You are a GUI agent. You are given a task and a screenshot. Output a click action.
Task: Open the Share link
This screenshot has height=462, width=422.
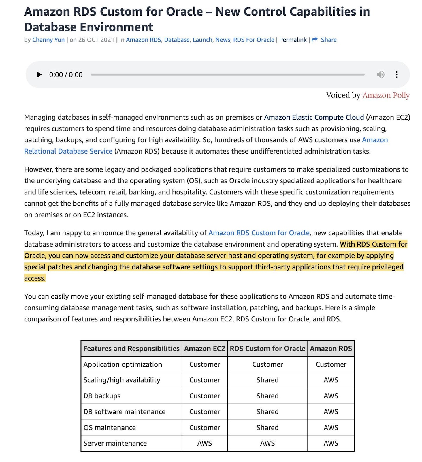329,40
